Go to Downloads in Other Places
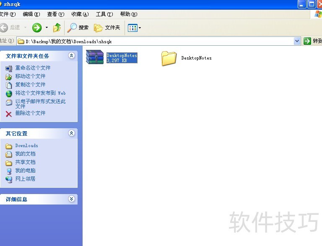322x246 pixels. pos(26,146)
